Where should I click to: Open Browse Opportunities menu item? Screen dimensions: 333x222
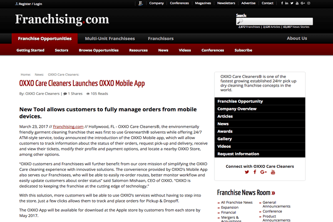99,50
